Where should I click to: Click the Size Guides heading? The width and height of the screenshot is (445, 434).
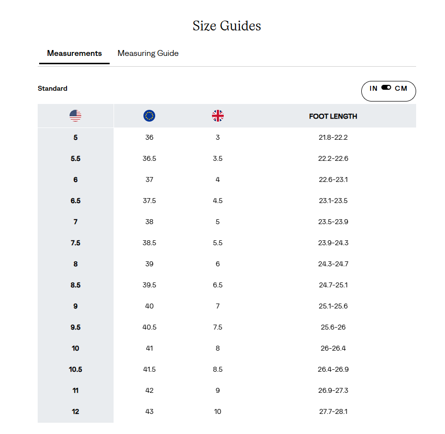point(227,26)
